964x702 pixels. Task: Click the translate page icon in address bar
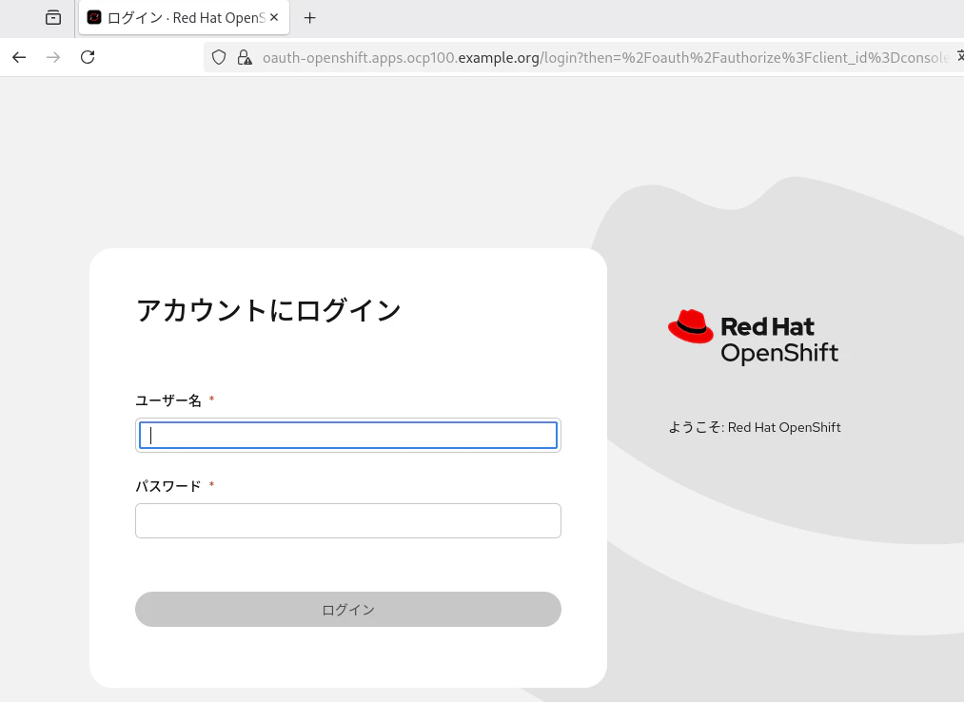pos(959,56)
